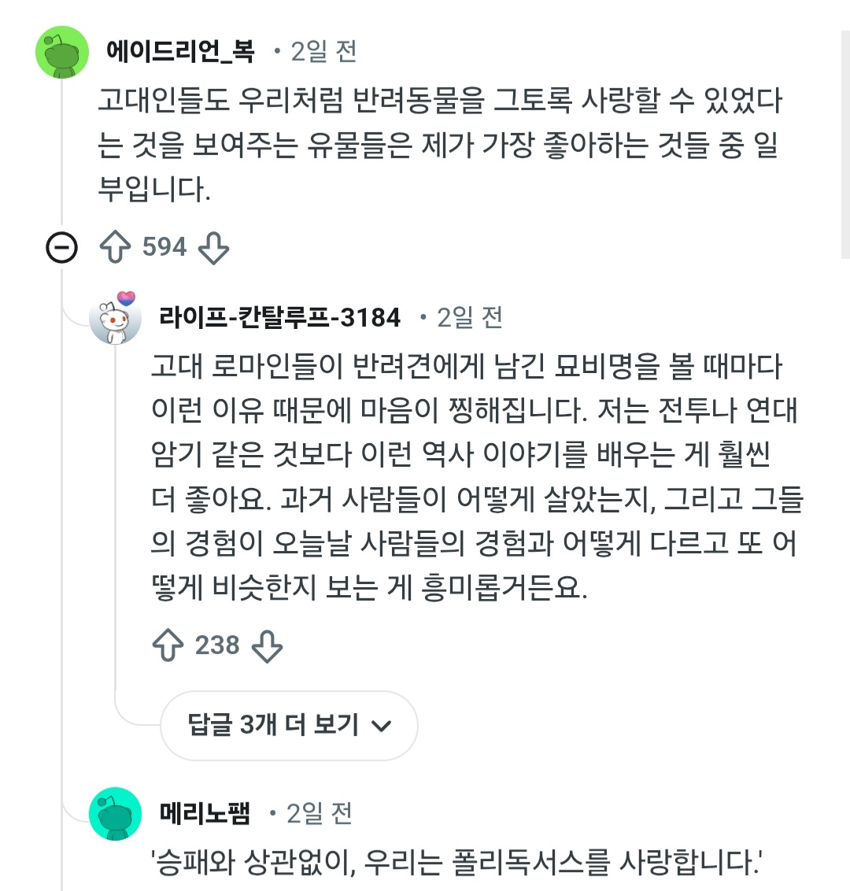Click 라이프-칸탈루프-3184's 2일 전 timestamp
The width and height of the screenshot is (850, 891).
[x=469, y=318]
